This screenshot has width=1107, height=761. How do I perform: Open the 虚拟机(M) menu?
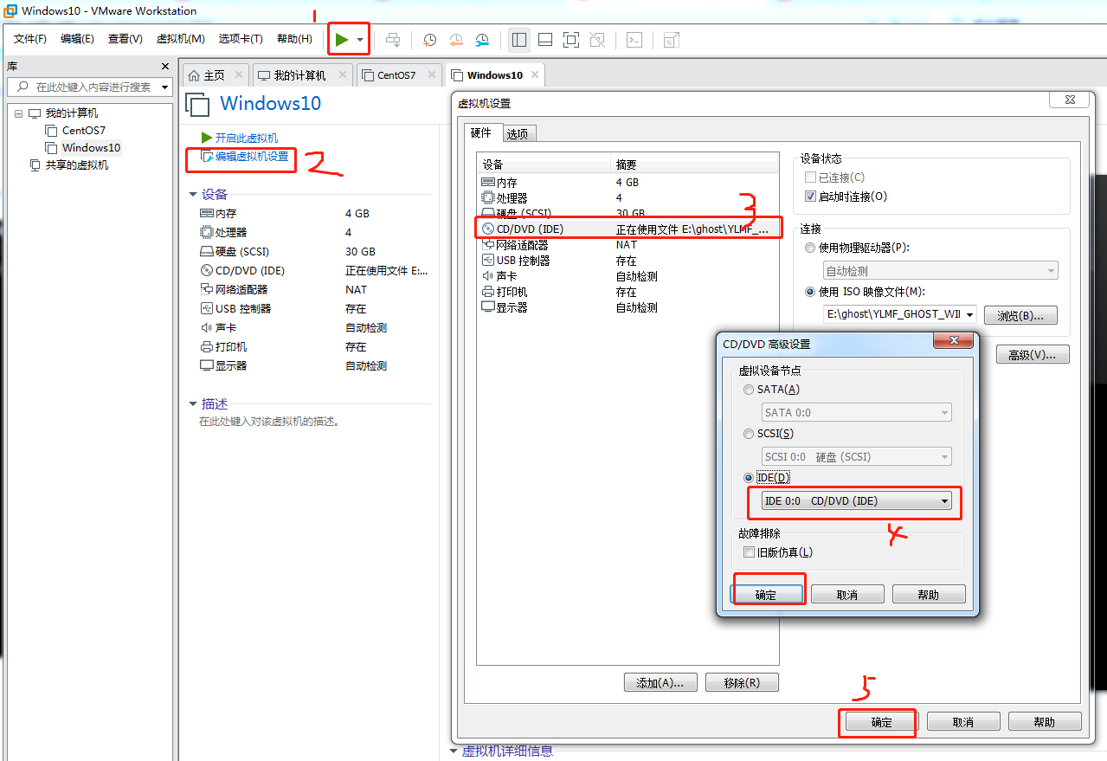point(180,39)
